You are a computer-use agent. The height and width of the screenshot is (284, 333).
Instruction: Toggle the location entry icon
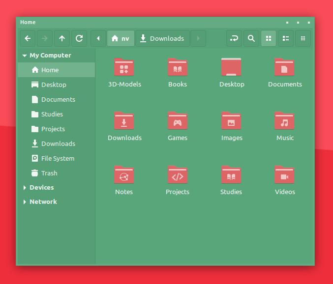point(234,38)
